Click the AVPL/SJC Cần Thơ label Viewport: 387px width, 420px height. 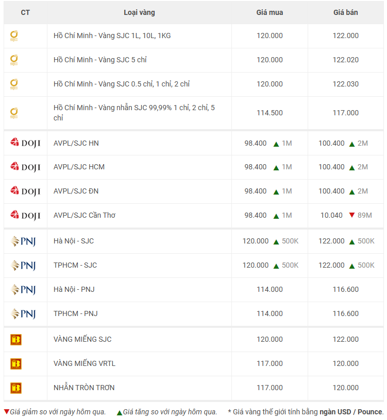click(85, 215)
